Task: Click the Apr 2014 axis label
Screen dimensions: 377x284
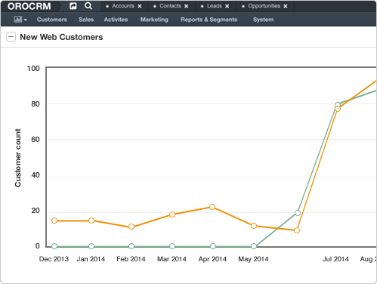Action: (212, 259)
